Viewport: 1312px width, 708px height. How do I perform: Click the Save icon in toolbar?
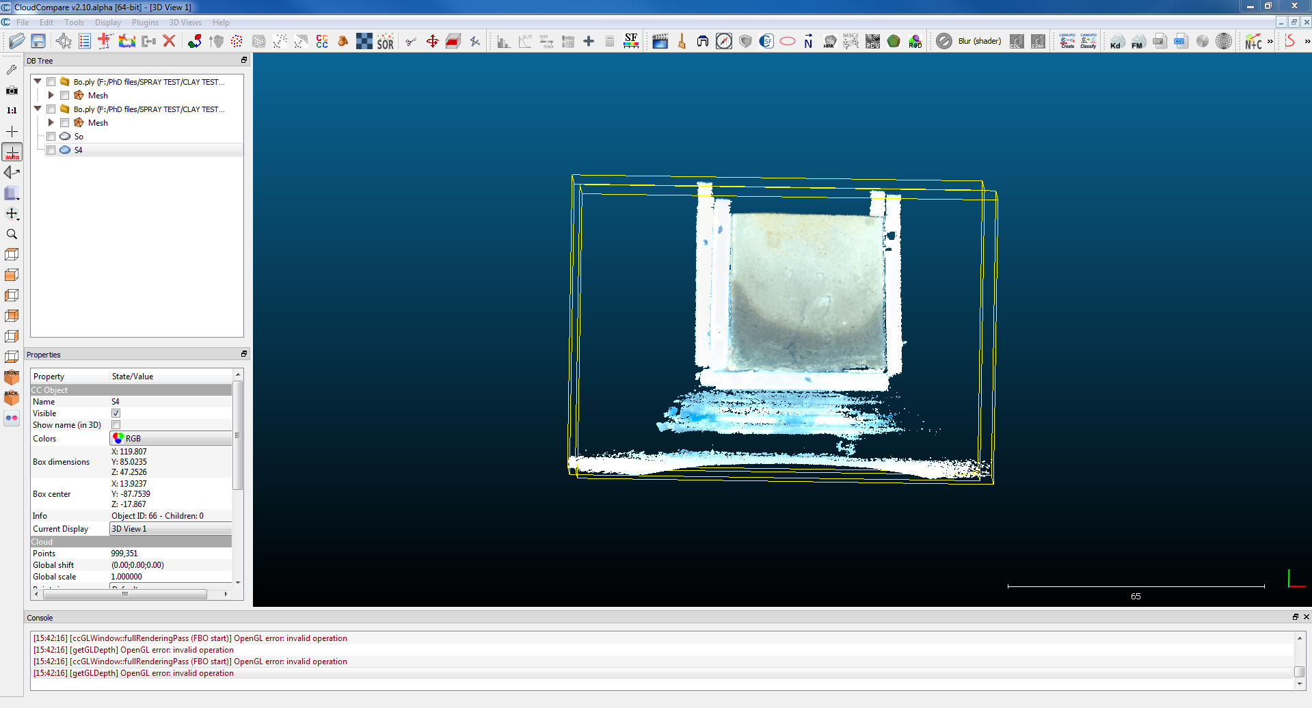tap(38, 41)
